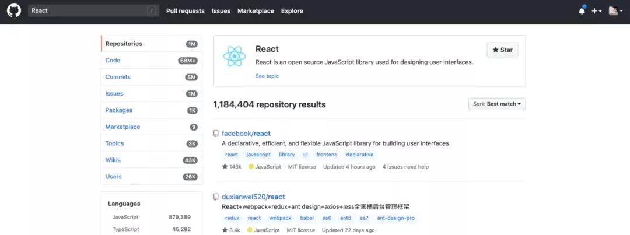Click the redux topic tag
The height and width of the screenshot is (235, 630).
coord(232,218)
